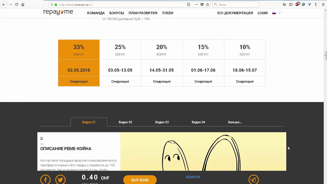Click the BUY NOW button
Viewport: 327px width, 184px height.
140,180
